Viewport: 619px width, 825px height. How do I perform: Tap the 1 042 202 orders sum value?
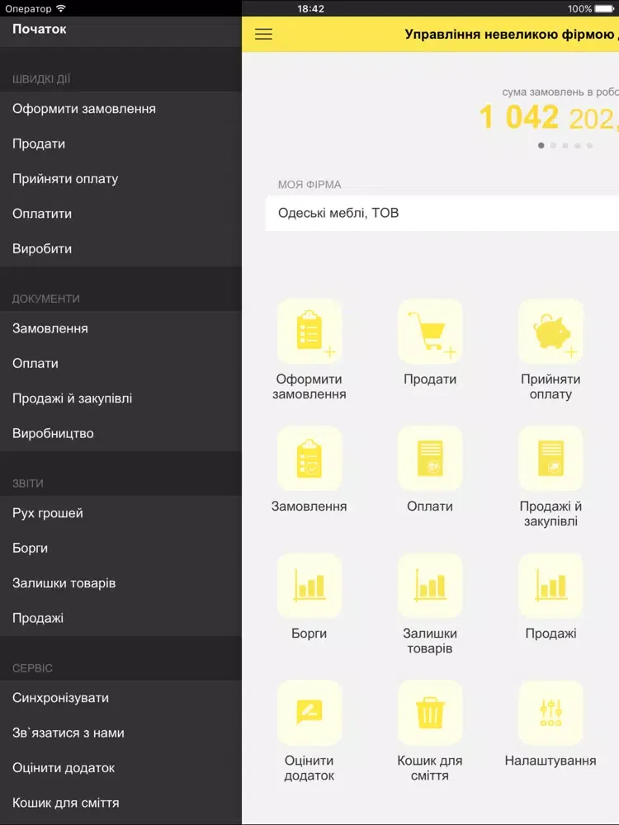(x=549, y=117)
